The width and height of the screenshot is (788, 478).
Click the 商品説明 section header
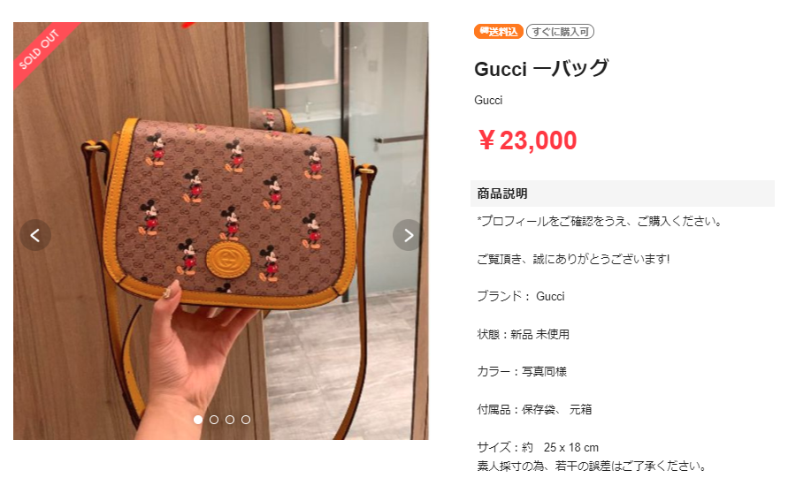(622, 193)
